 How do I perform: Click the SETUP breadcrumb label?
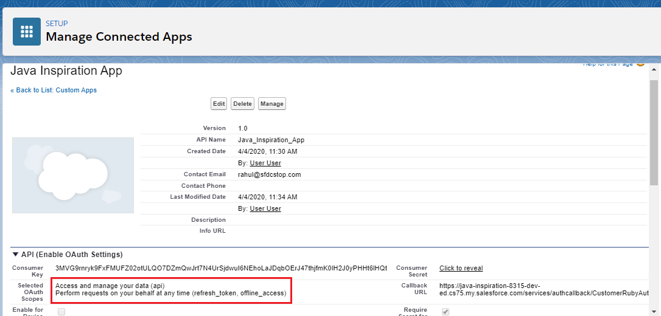point(57,24)
